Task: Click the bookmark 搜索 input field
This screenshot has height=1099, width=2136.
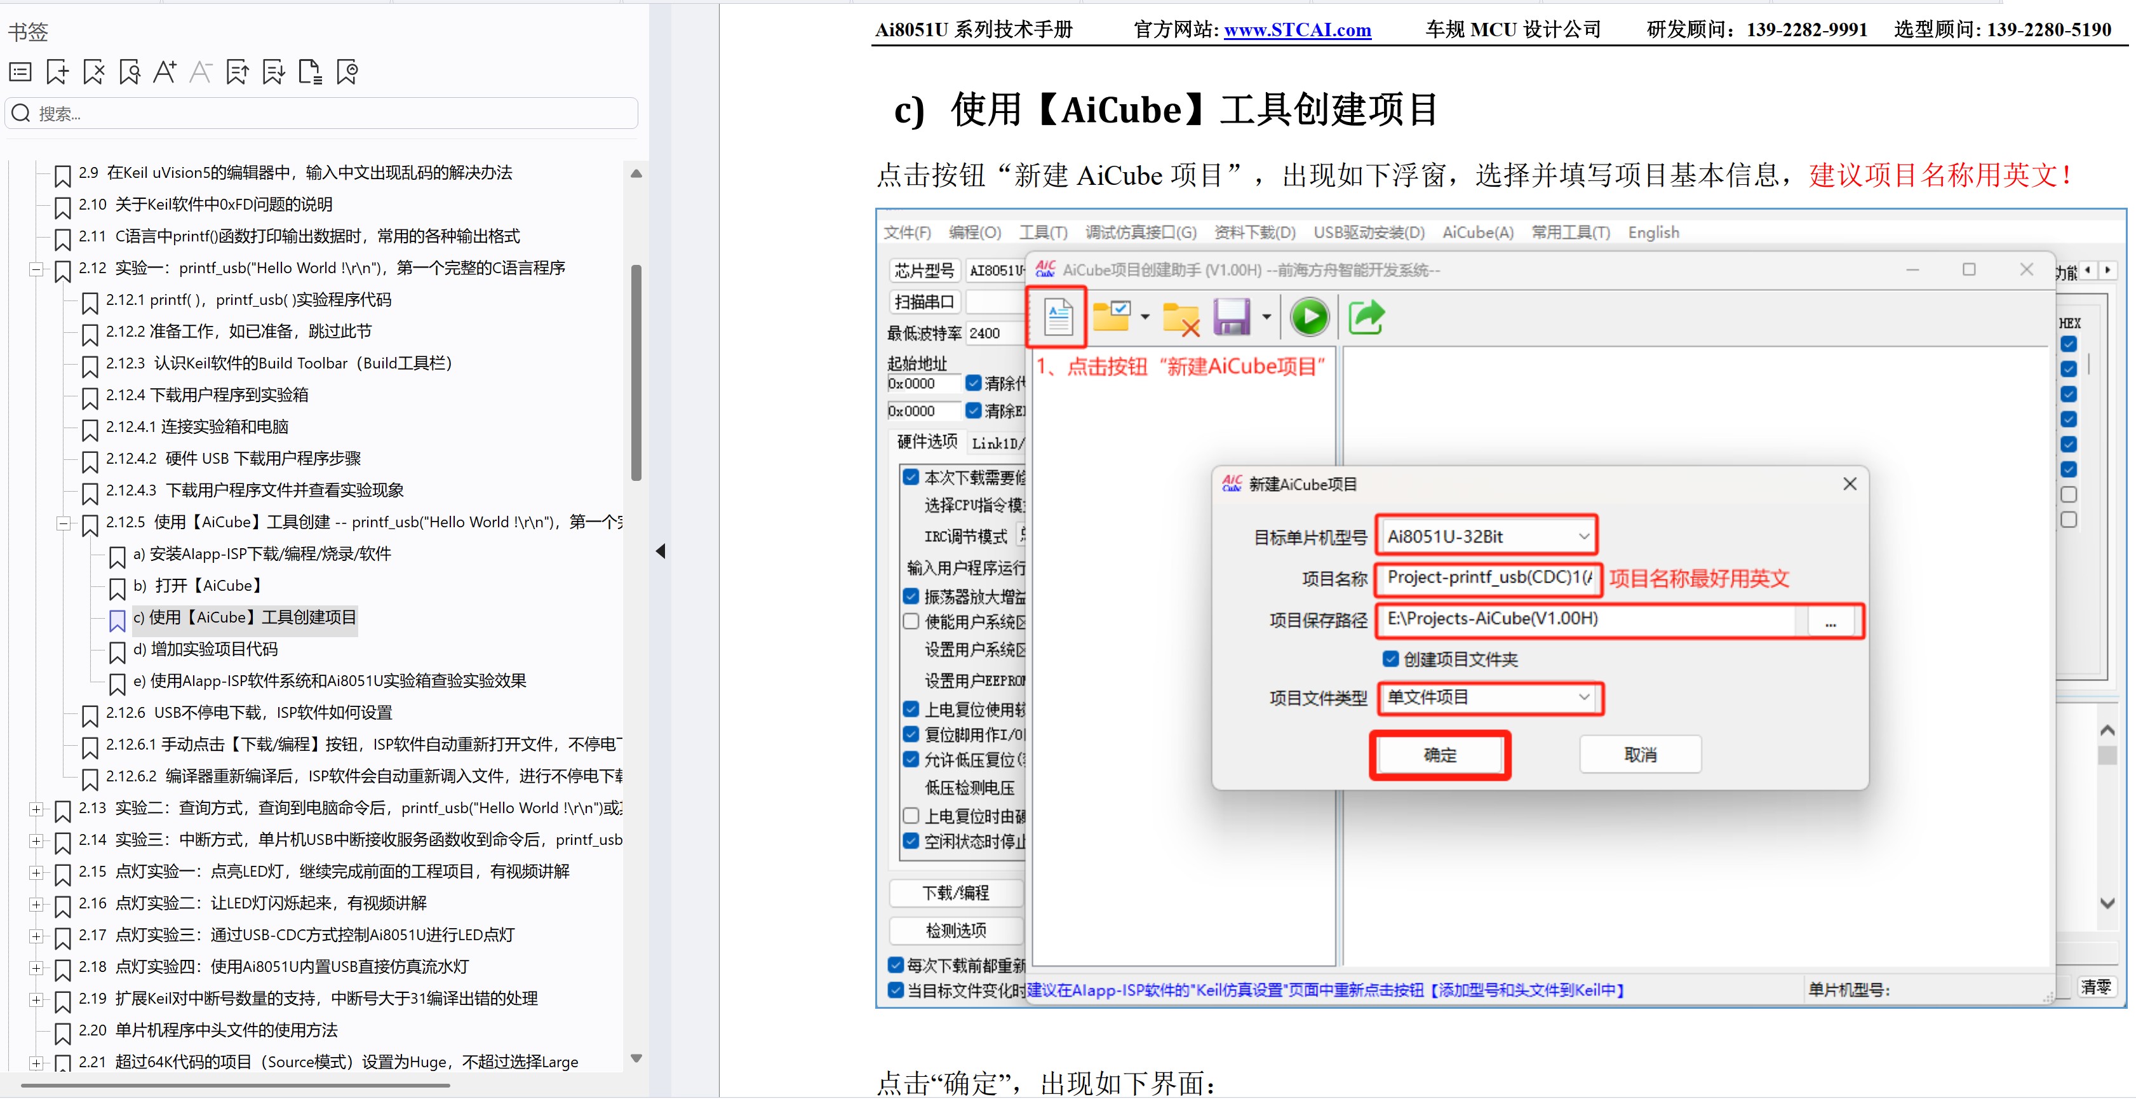Action: click(322, 114)
